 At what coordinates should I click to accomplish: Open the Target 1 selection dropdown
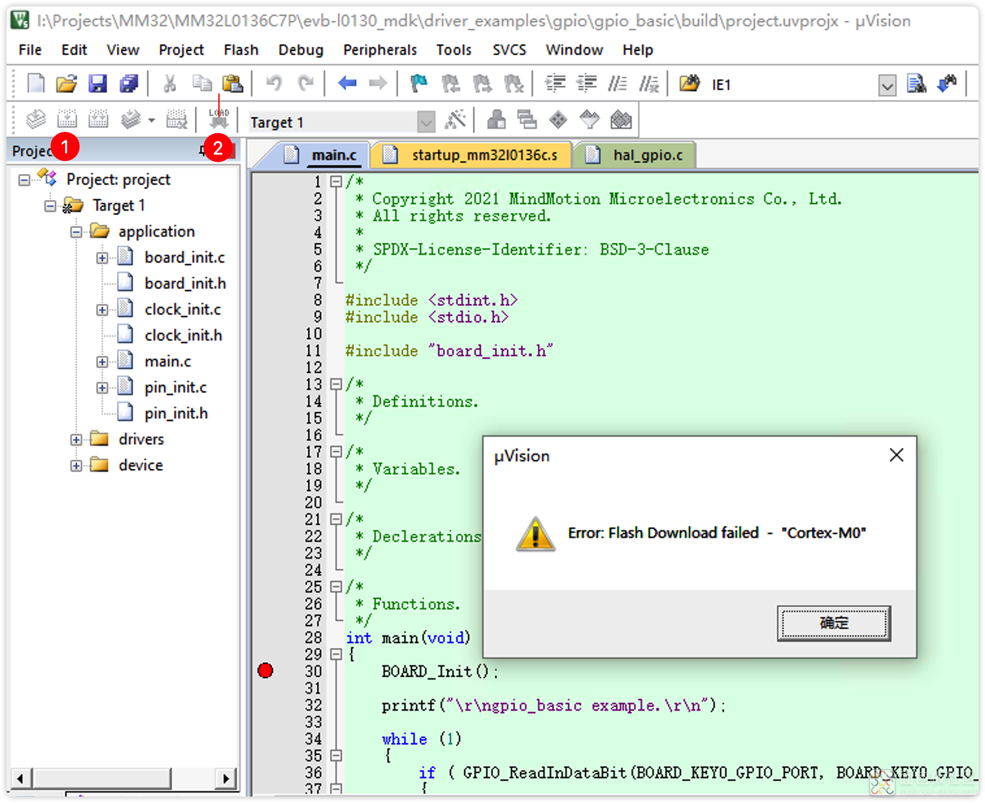[x=426, y=121]
